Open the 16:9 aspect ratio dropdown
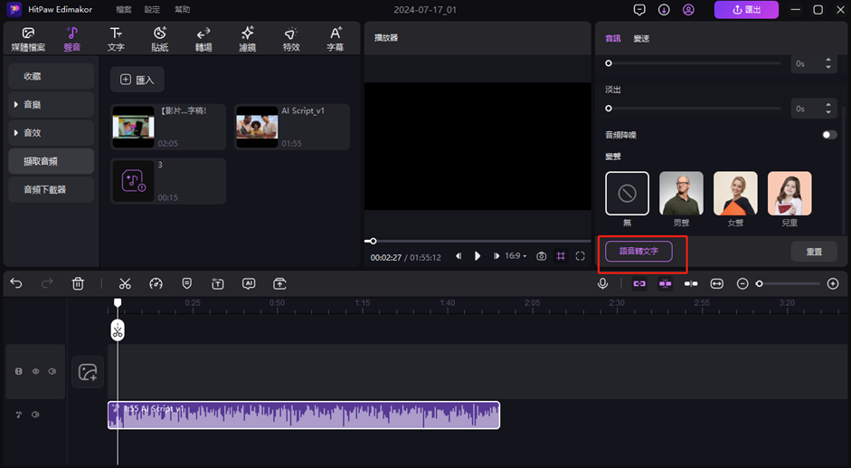The image size is (851, 468). click(x=515, y=256)
